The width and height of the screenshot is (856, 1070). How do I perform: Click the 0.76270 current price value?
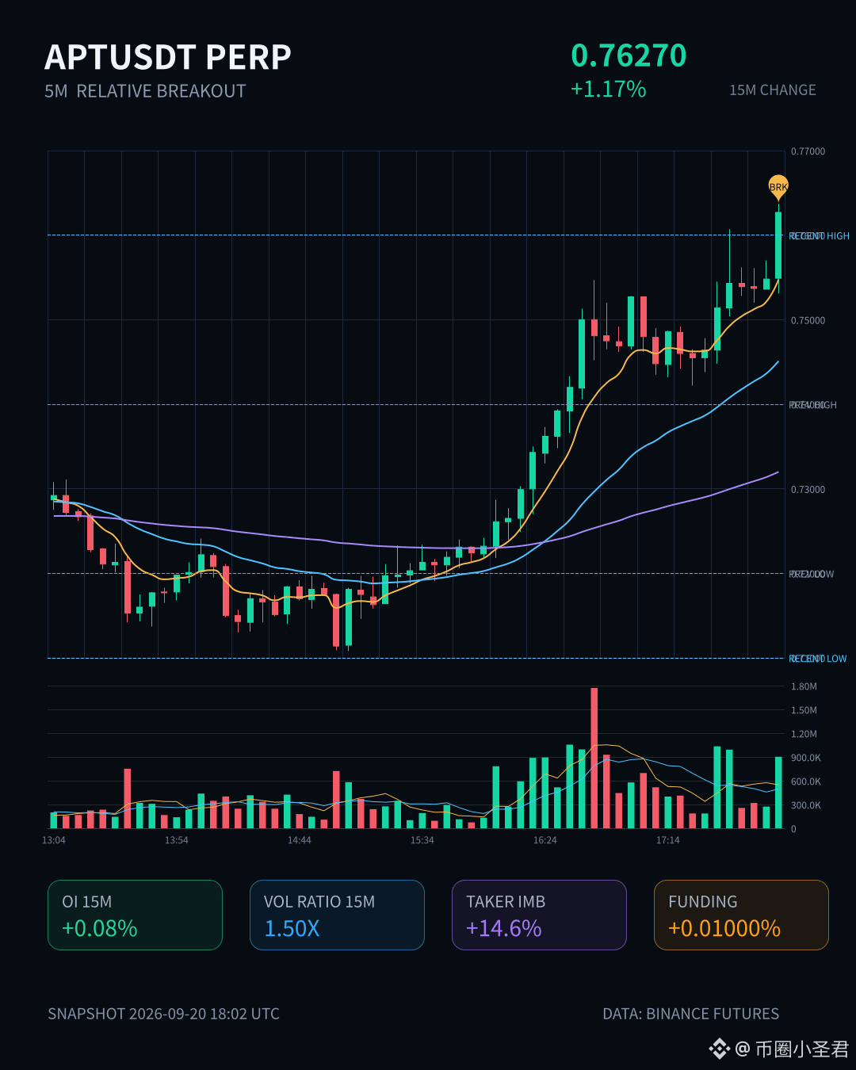(629, 55)
